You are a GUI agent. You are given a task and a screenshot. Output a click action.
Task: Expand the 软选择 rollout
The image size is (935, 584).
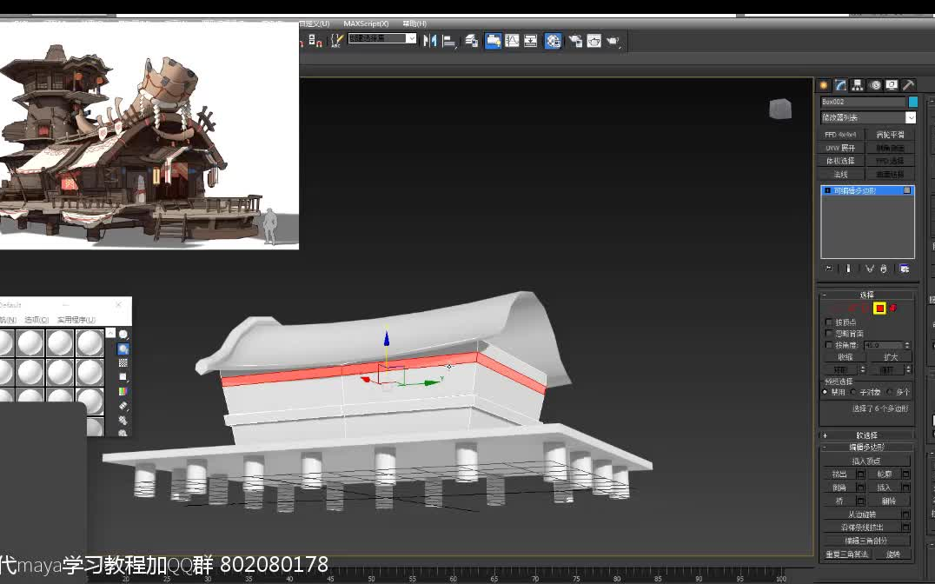[x=866, y=434]
